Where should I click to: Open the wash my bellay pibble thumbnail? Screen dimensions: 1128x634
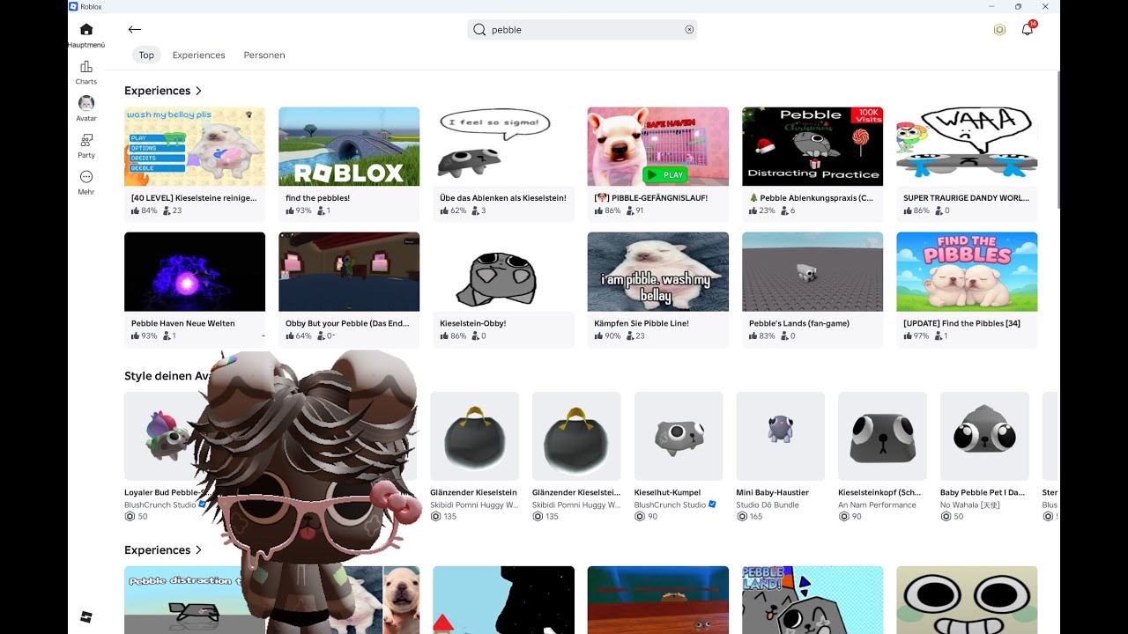click(x=658, y=271)
